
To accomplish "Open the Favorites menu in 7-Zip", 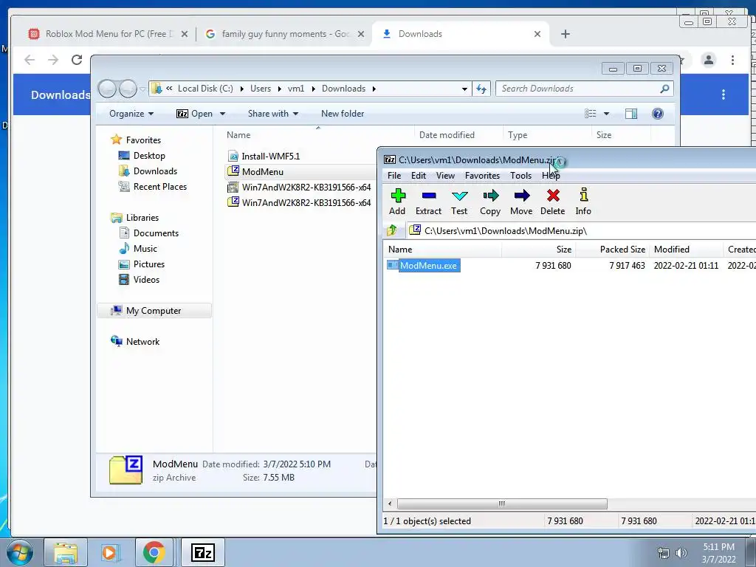I will click(x=482, y=176).
